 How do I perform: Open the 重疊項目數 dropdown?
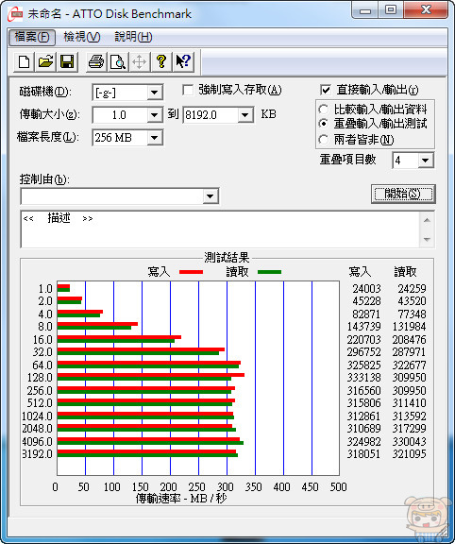[x=425, y=161]
